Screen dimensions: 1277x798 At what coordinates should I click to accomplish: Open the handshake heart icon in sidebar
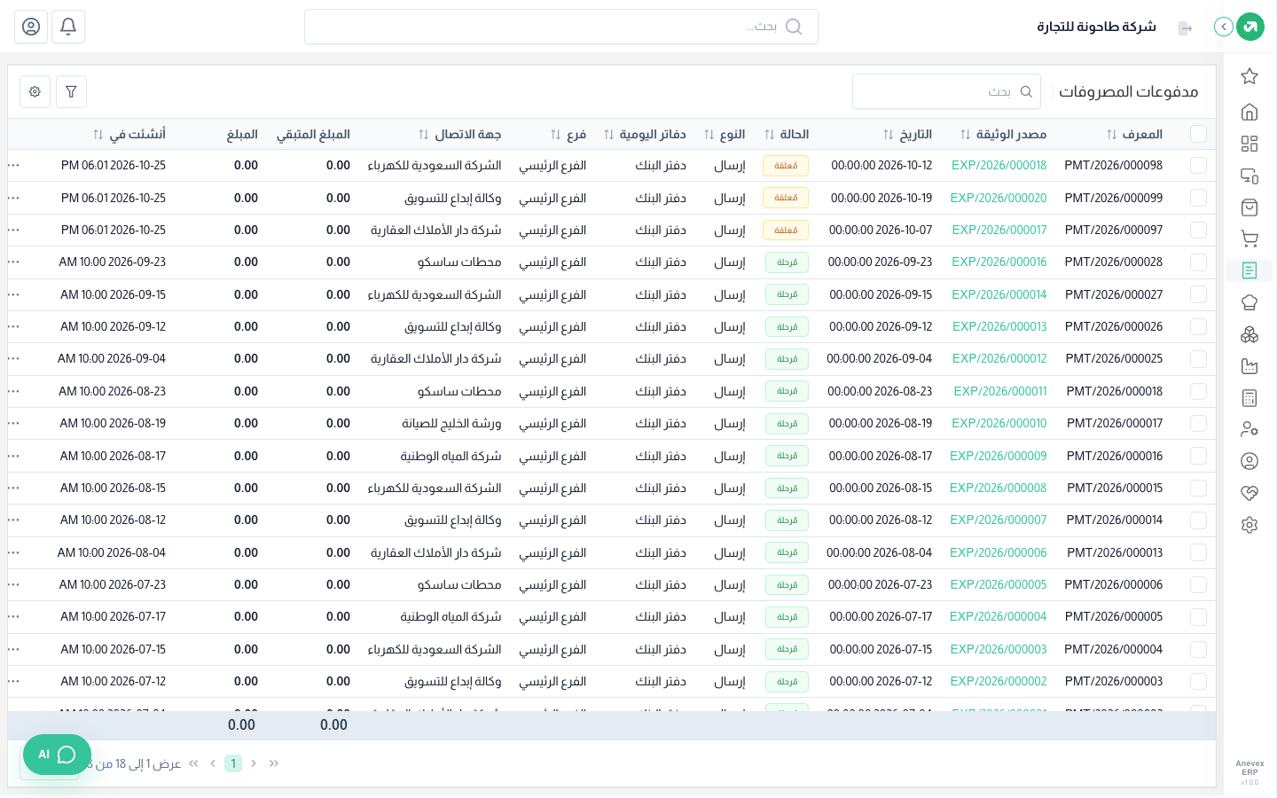tap(1250, 493)
